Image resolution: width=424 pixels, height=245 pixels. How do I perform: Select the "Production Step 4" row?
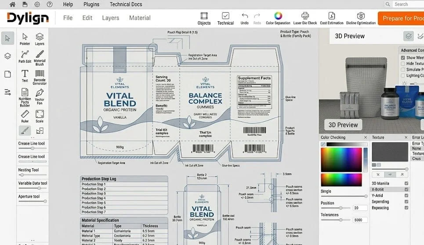click(x=124, y=198)
